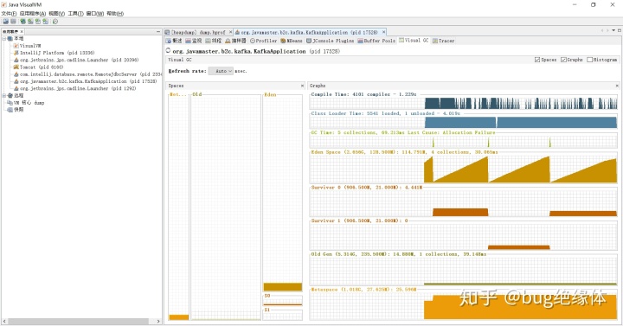Open the 文件(F) menu
Image resolution: width=623 pixels, height=326 pixels.
coord(9,14)
